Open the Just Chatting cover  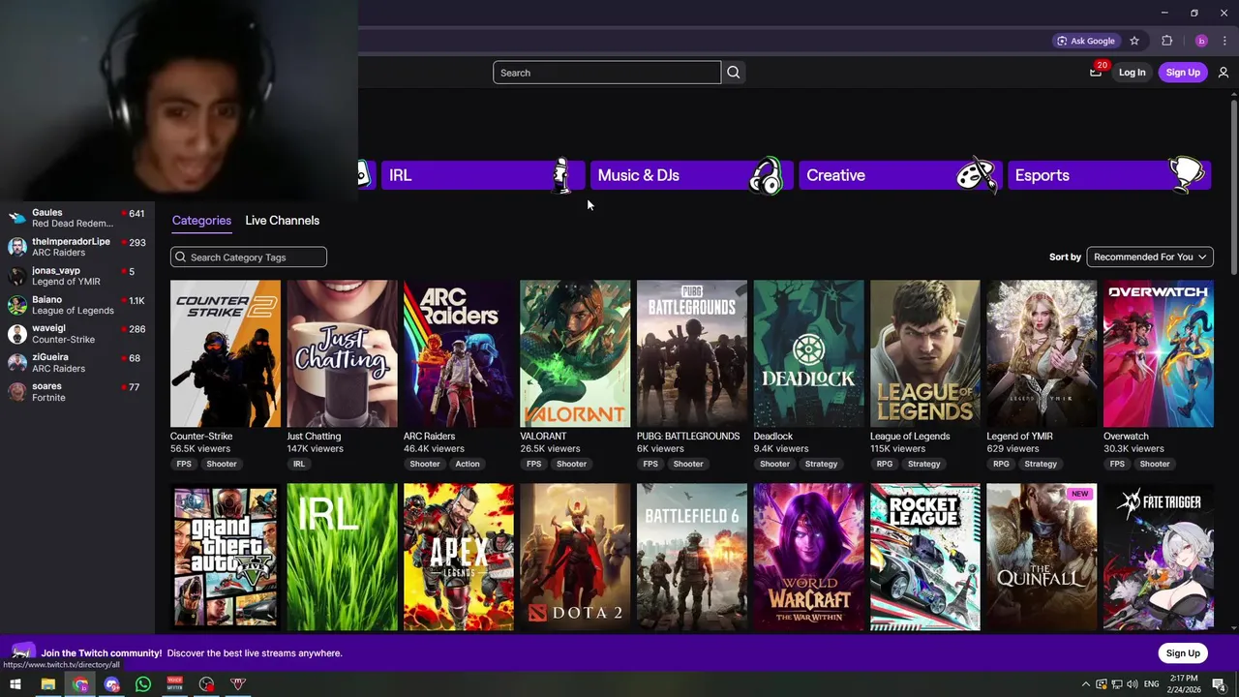click(x=342, y=353)
